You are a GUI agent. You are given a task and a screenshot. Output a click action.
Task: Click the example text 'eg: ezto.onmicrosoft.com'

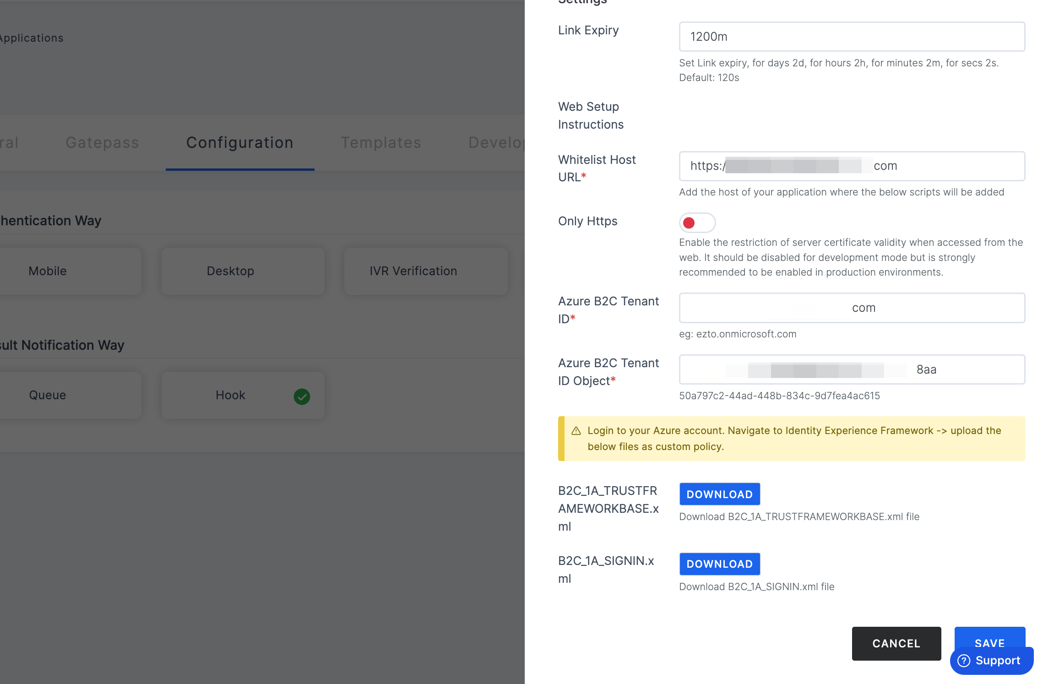coord(738,334)
